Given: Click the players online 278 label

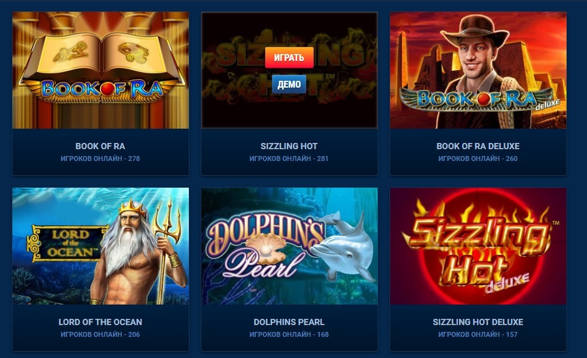Looking at the screenshot, I should [101, 158].
